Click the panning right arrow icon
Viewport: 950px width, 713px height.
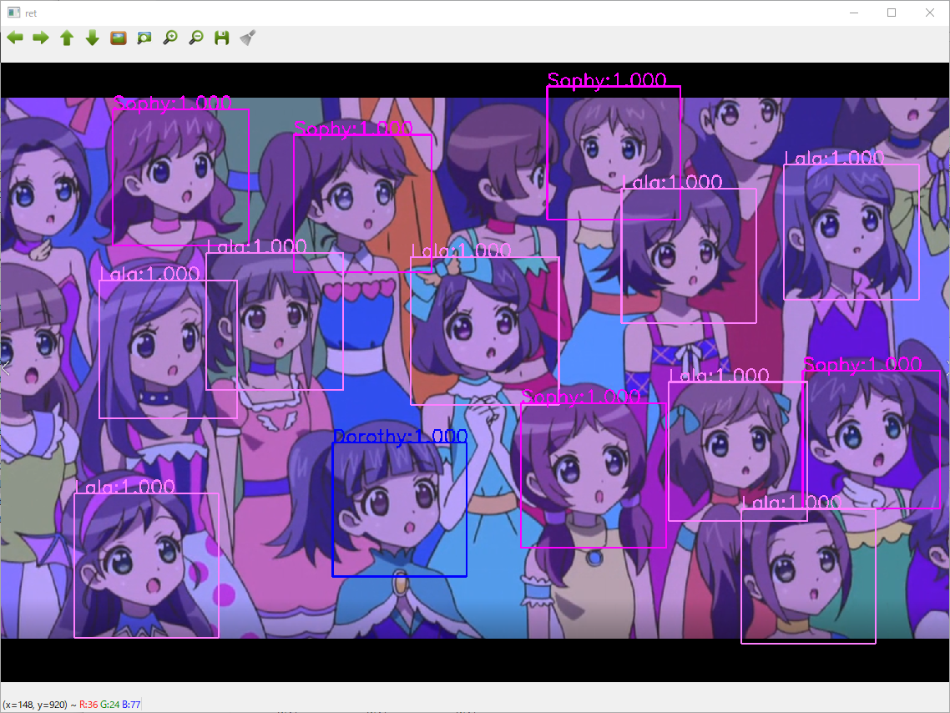pyautogui.click(x=40, y=38)
